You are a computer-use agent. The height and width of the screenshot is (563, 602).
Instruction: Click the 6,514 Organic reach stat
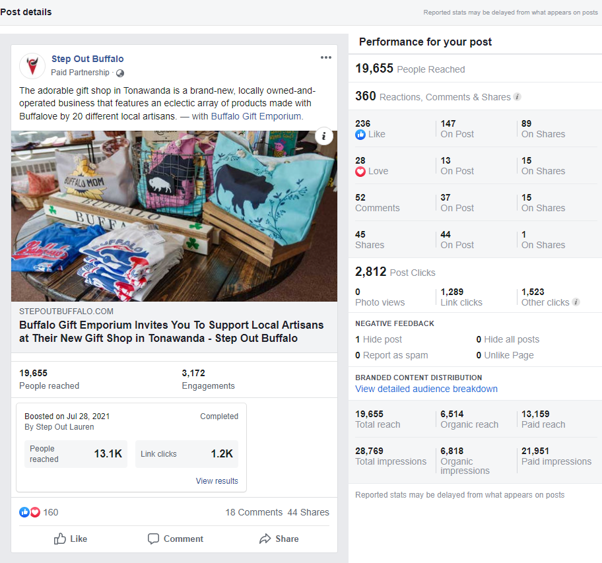[469, 419]
